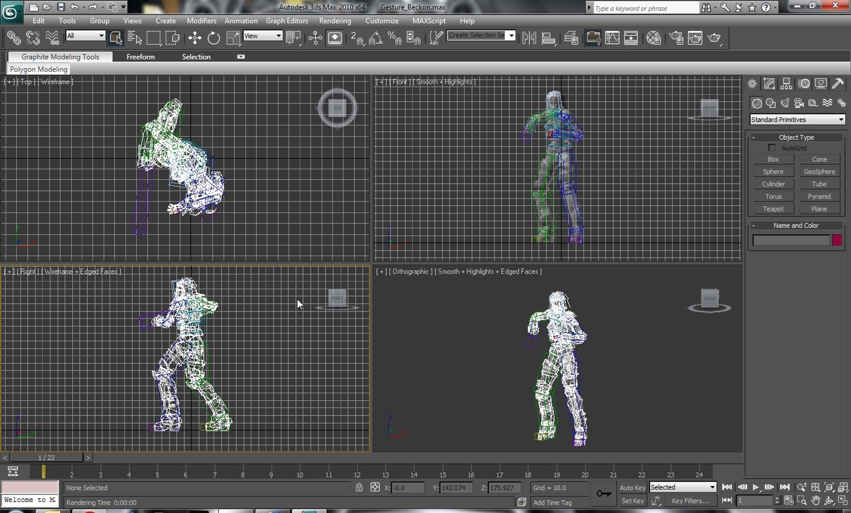Click the object name input field
851x513 pixels.
click(x=791, y=240)
